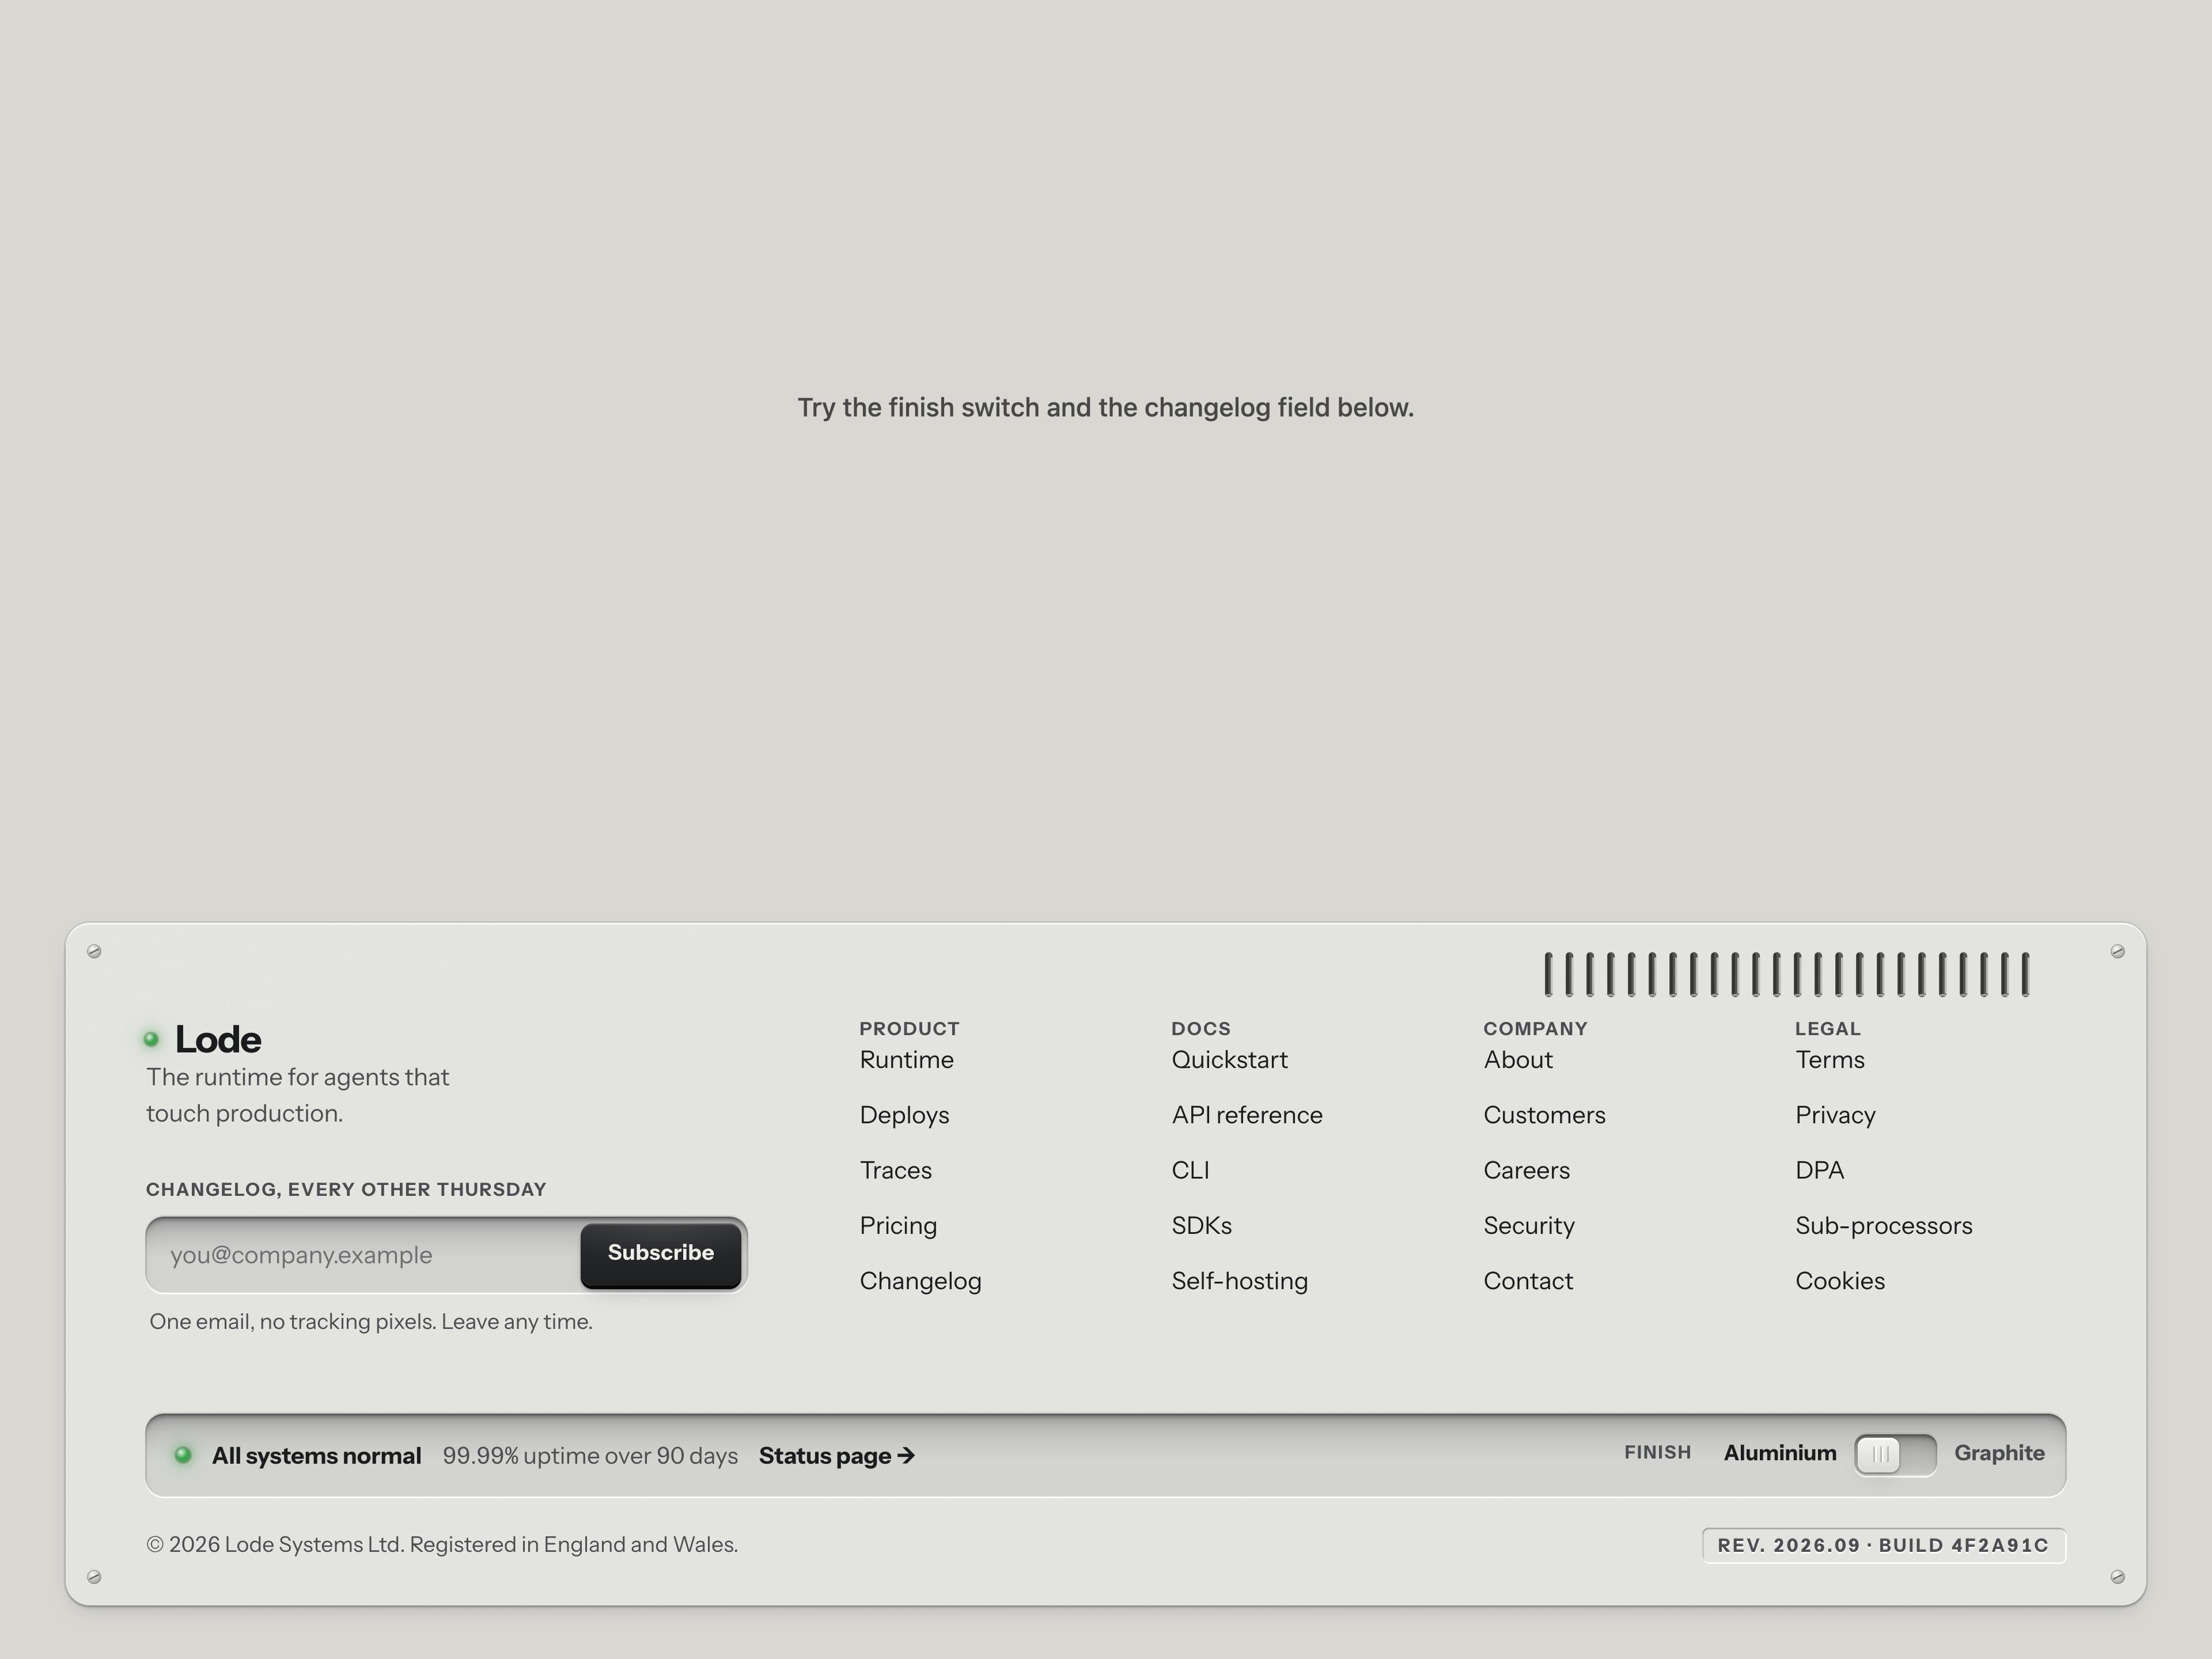Click the COMPANY column heading
2212x1659 pixels.
tap(1535, 1028)
